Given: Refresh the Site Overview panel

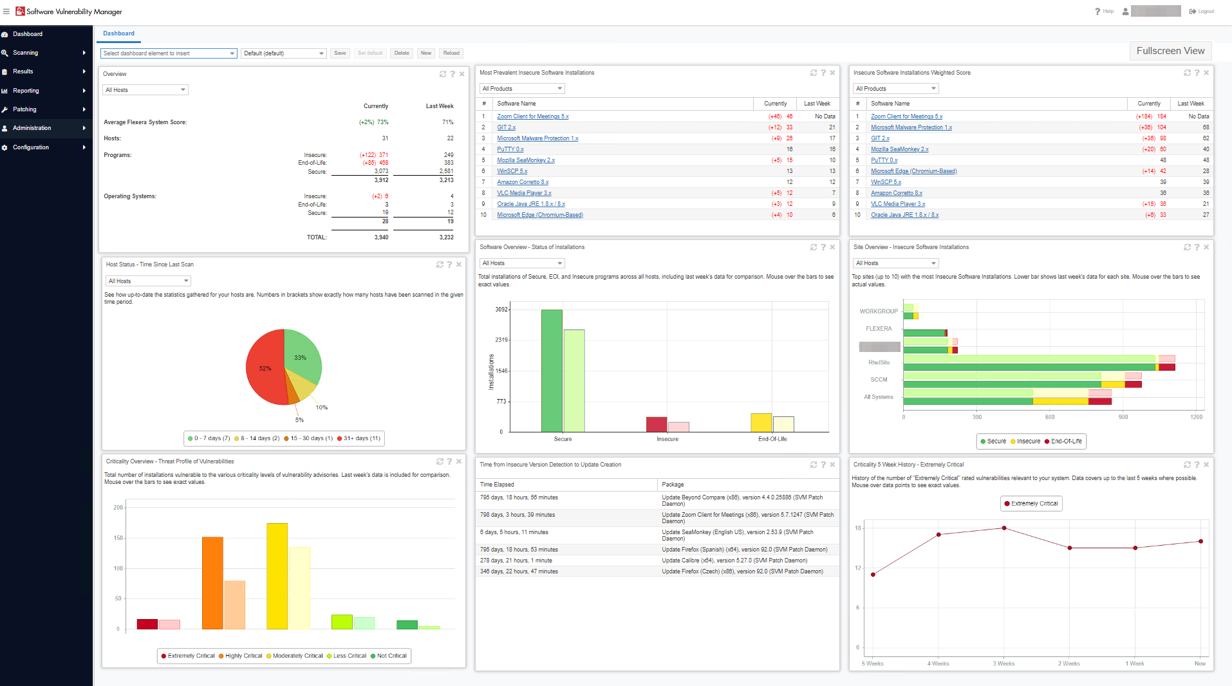Looking at the screenshot, I should (1187, 247).
